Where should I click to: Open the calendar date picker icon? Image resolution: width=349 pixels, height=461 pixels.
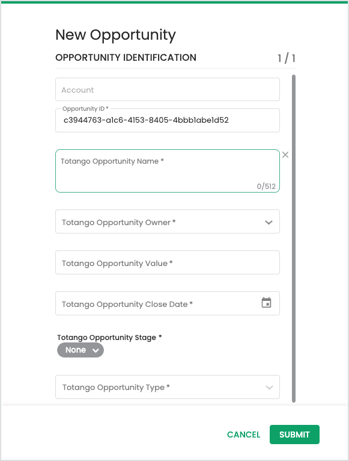coord(266,303)
